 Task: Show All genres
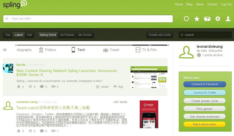tap(5, 50)
